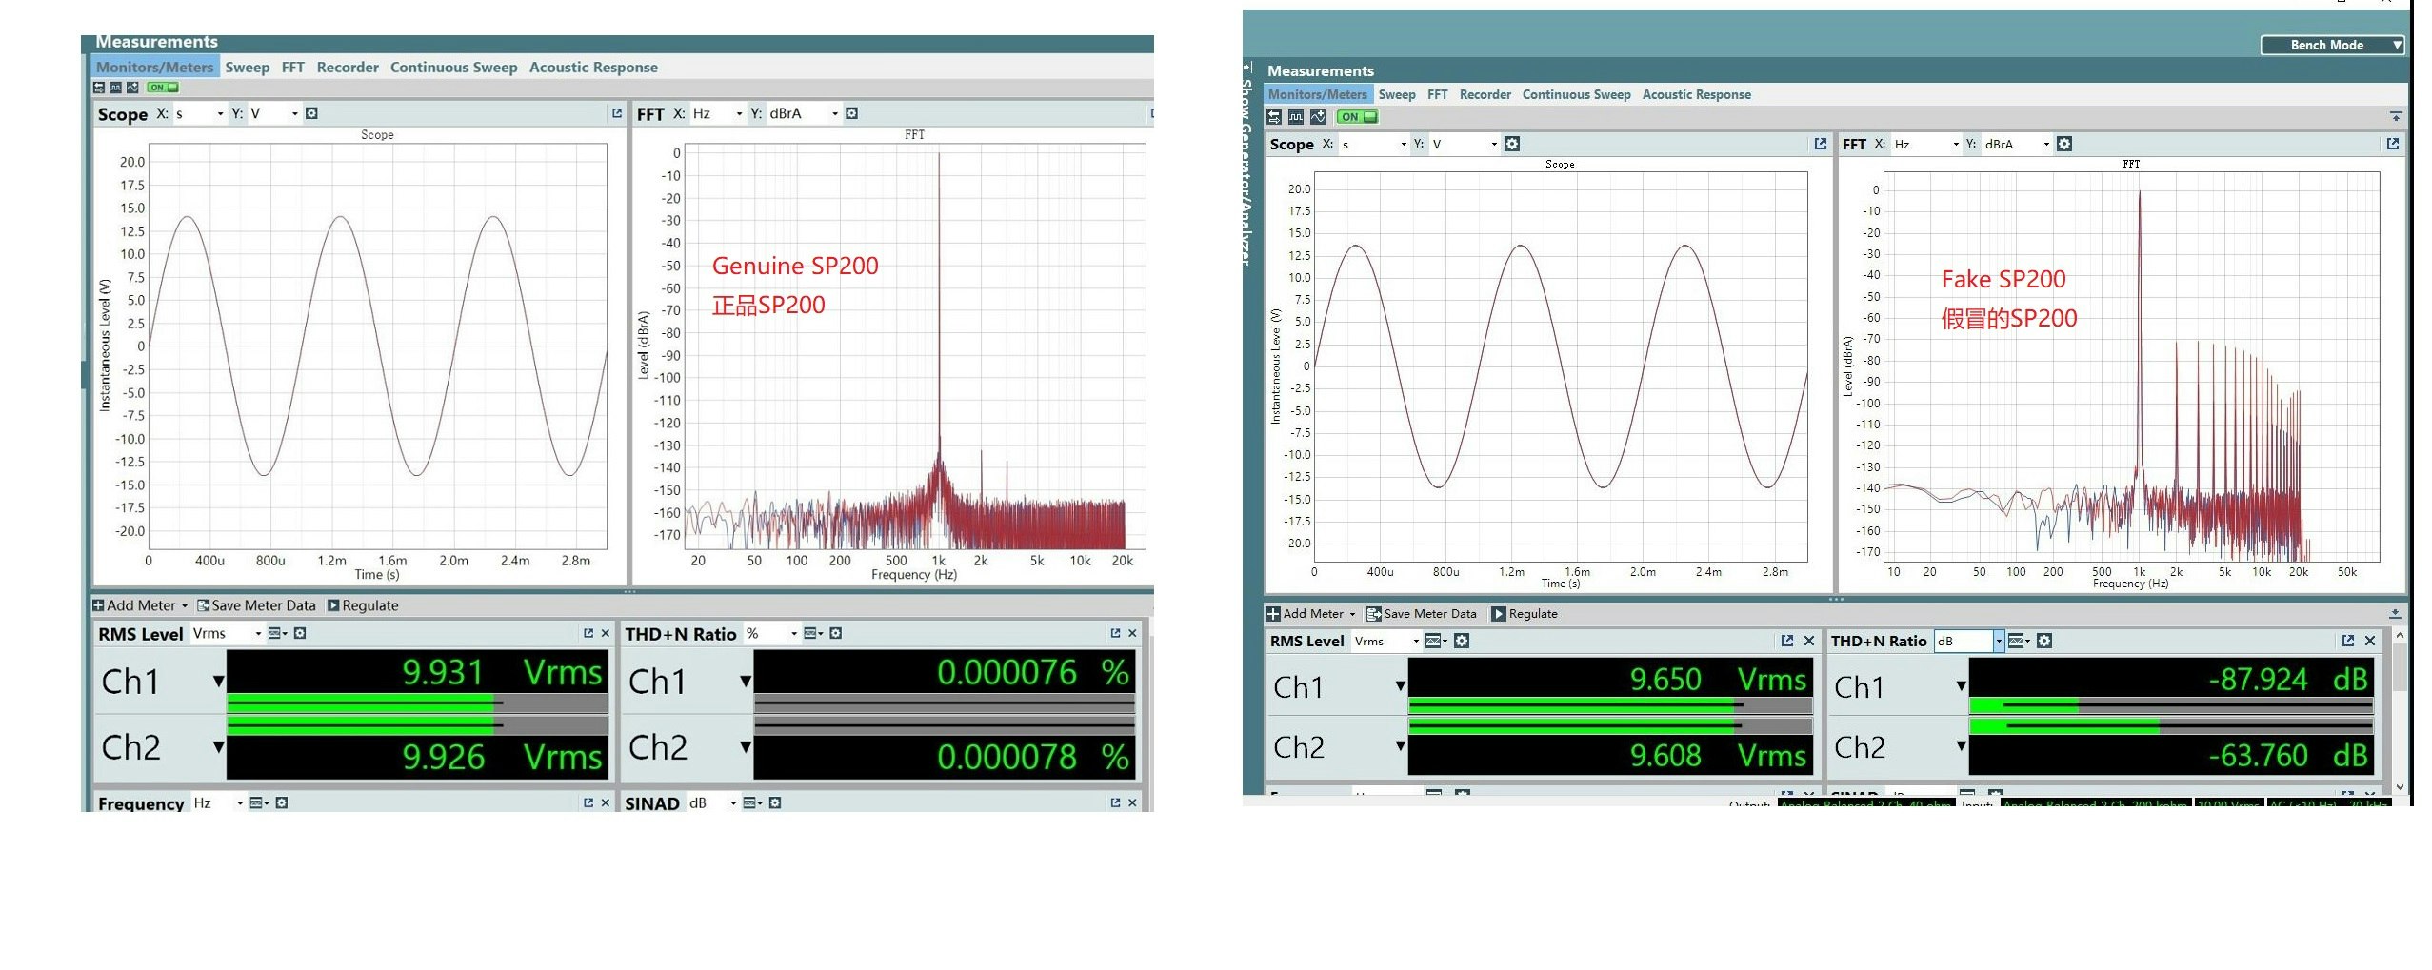Expand Add Meter menu in Genuine SP200 window
2432x970 pixels.
pyautogui.click(x=140, y=605)
